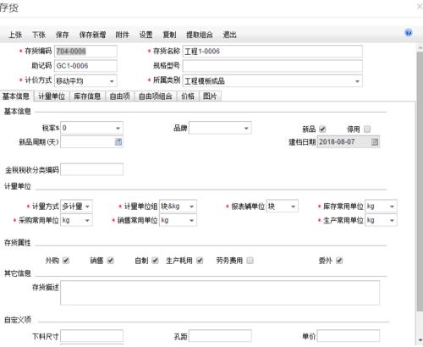Viewport: 423px width, 347px height.
Task: Open the 图片 tab
Action: pos(210,96)
